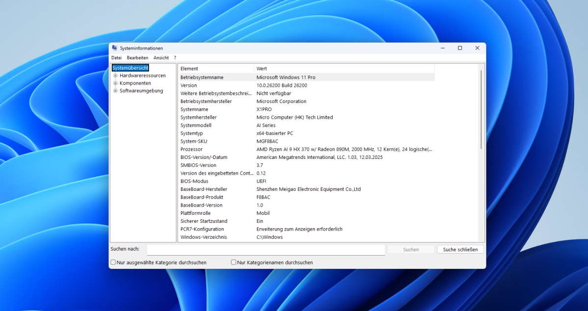Click the Systeminformationen title bar app icon

point(115,48)
